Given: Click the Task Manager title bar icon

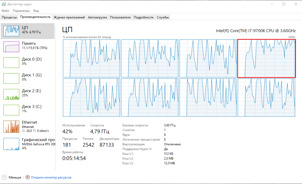Looking at the screenshot, I should 4,4.
